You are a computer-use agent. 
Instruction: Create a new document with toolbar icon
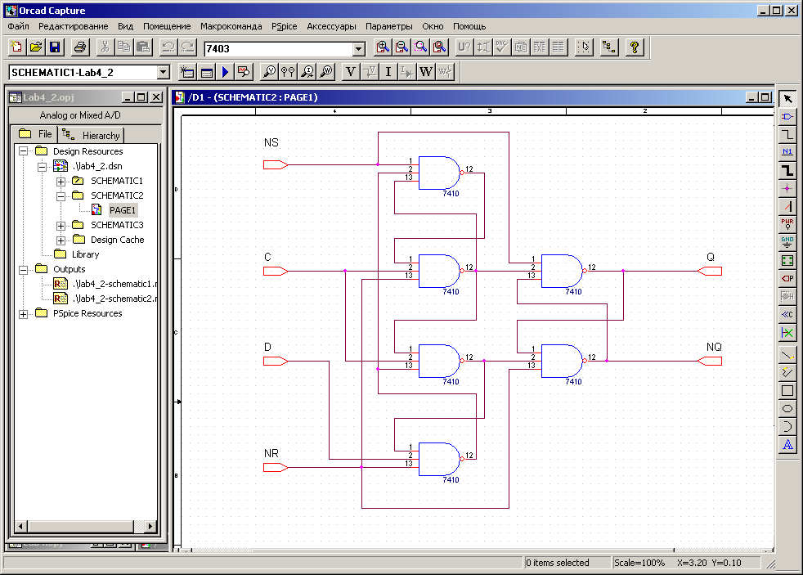(16, 47)
